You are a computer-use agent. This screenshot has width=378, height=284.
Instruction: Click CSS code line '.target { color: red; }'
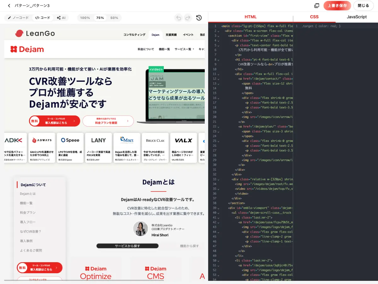click(x=321, y=26)
